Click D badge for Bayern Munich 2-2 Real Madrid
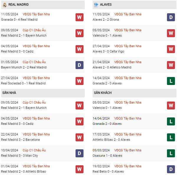 tap(79, 65)
